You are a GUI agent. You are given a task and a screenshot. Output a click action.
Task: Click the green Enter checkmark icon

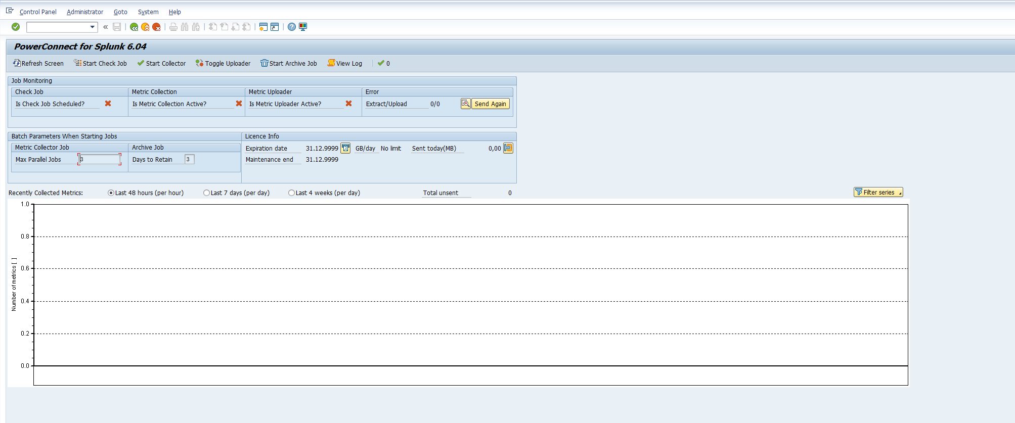(x=16, y=27)
